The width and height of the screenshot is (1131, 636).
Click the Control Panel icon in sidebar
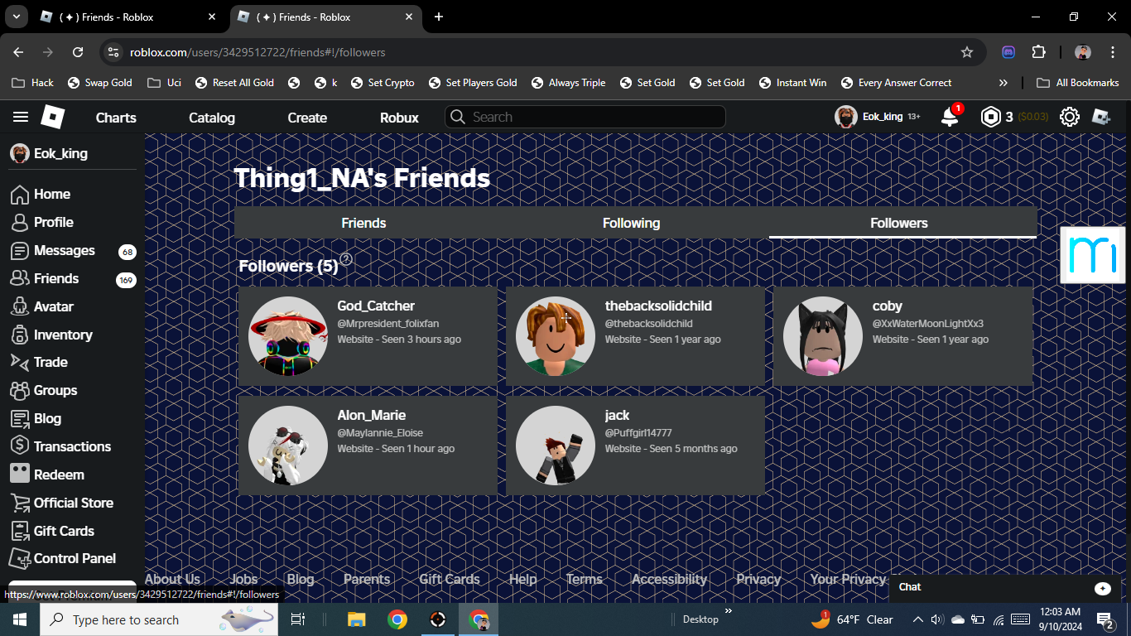20,559
